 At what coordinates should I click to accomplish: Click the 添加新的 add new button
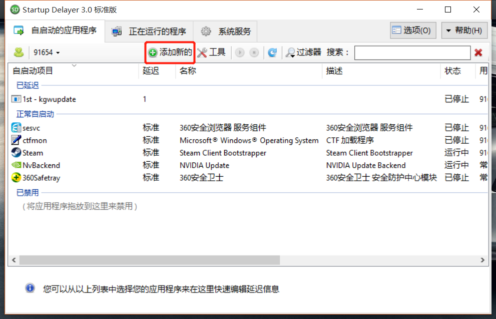(170, 52)
